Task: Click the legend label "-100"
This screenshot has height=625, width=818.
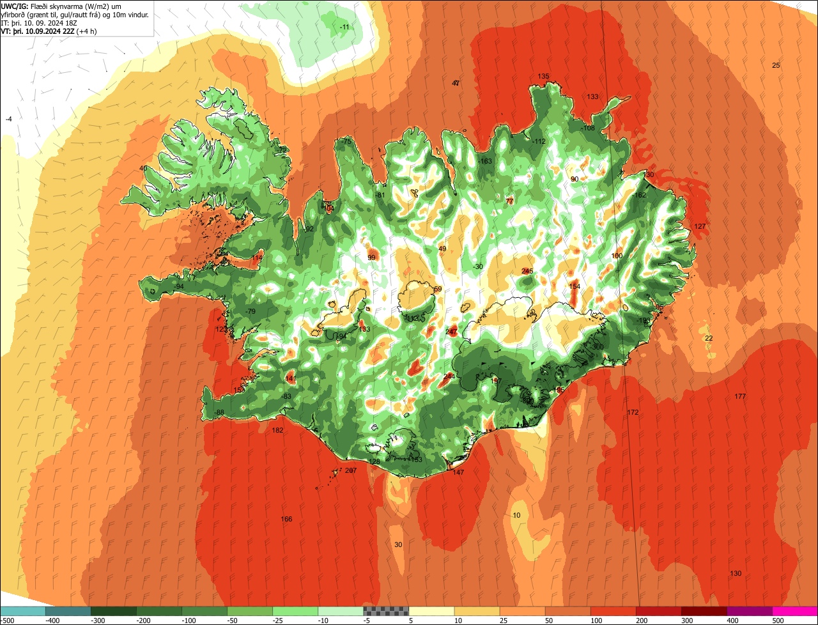Action: [x=189, y=621]
